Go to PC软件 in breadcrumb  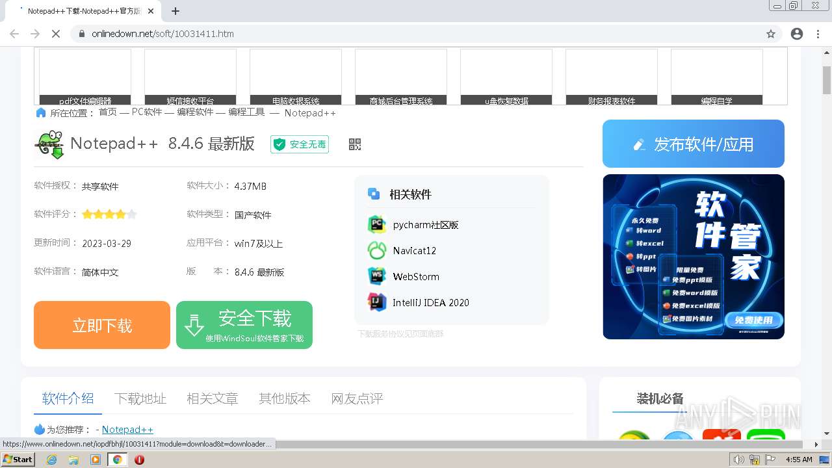pos(147,112)
